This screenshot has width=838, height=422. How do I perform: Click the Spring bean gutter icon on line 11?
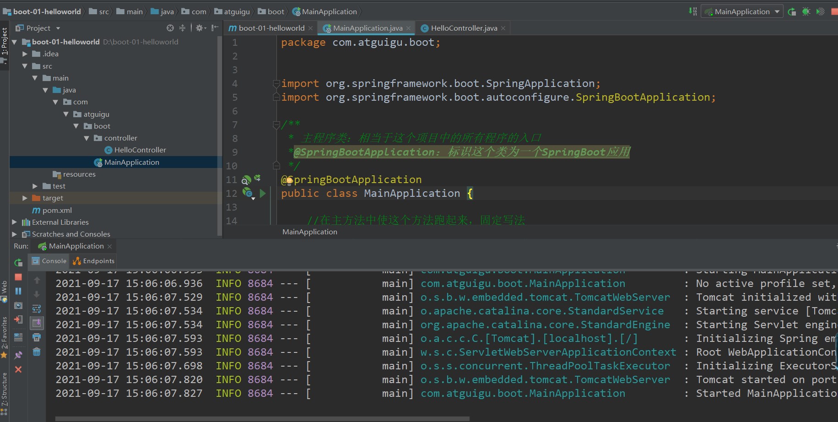[246, 180]
